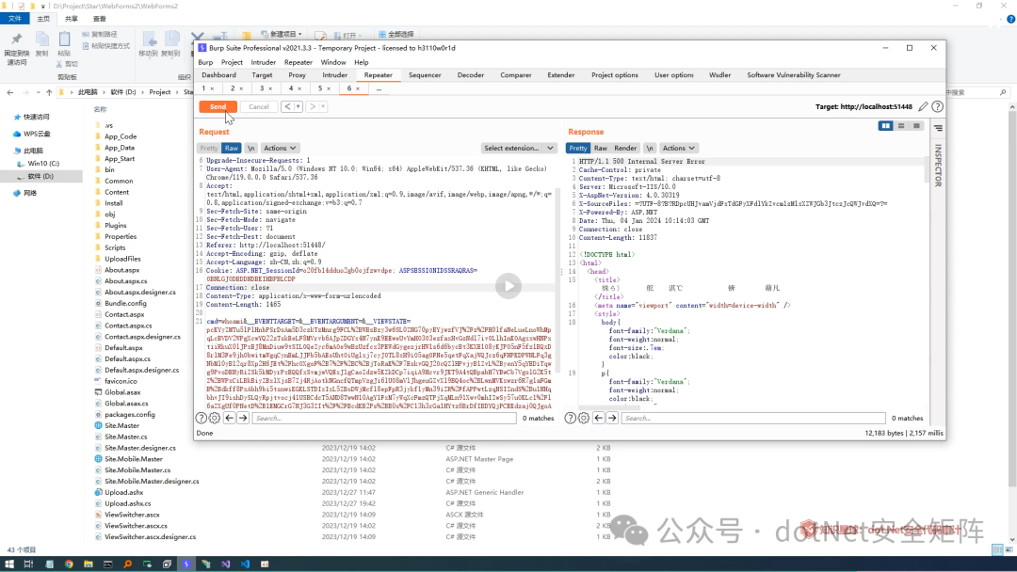Jump to previous match in request search
The width and height of the screenshot is (1017, 572).
click(229, 419)
